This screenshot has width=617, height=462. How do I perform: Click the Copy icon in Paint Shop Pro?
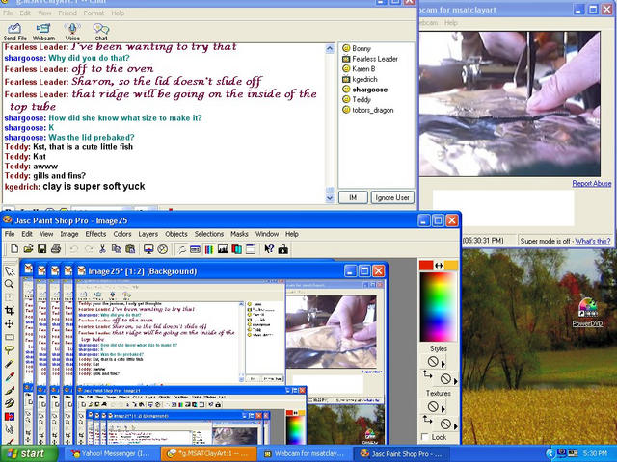(x=116, y=249)
